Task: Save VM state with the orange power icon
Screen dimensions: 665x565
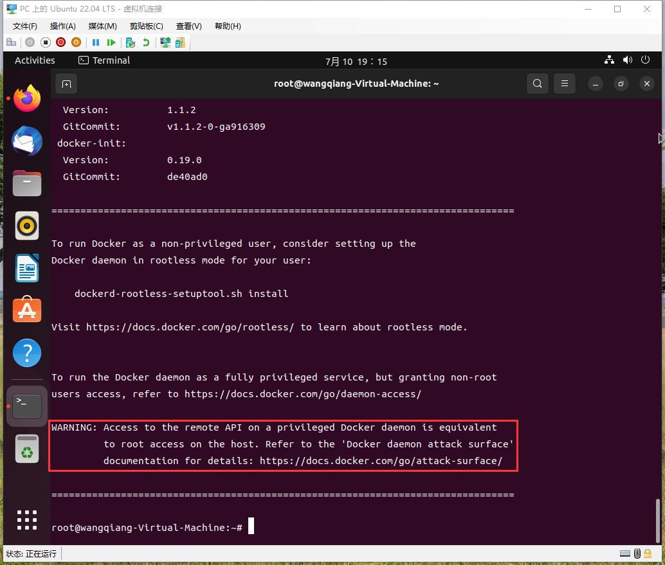Action: point(76,42)
